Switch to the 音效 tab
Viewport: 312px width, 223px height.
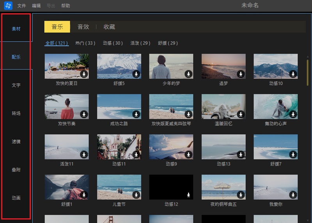(x=83, y=27)
